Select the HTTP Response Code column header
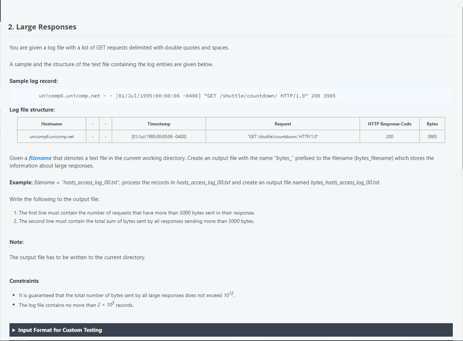The width and height of the screenshot is (463, 341). [389, 124]
